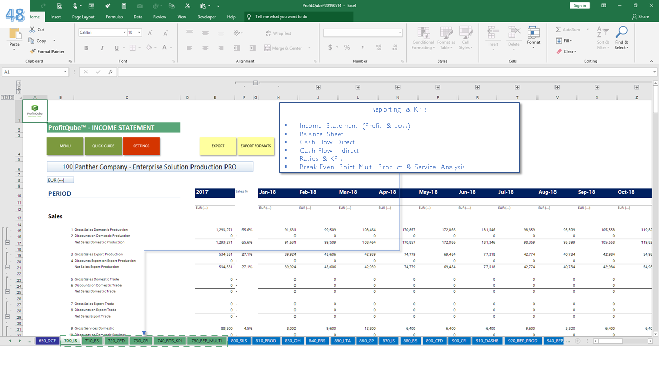This screenshot has height=370, width=659.
Task: Click the Paste clipboard icon
Action: (x=14, y=34)
